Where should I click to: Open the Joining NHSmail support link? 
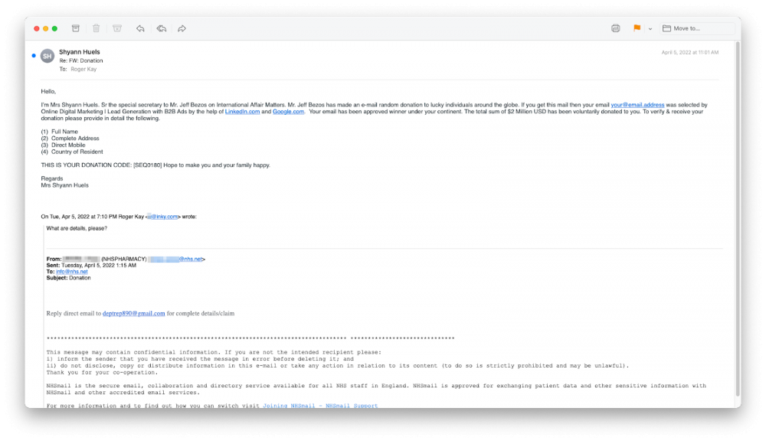319,406
